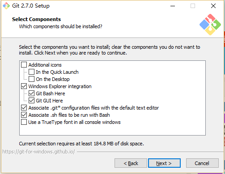Uncheck Associate .sh files with Bash
This screenshot has width=225, height=174.
[24, 115]
